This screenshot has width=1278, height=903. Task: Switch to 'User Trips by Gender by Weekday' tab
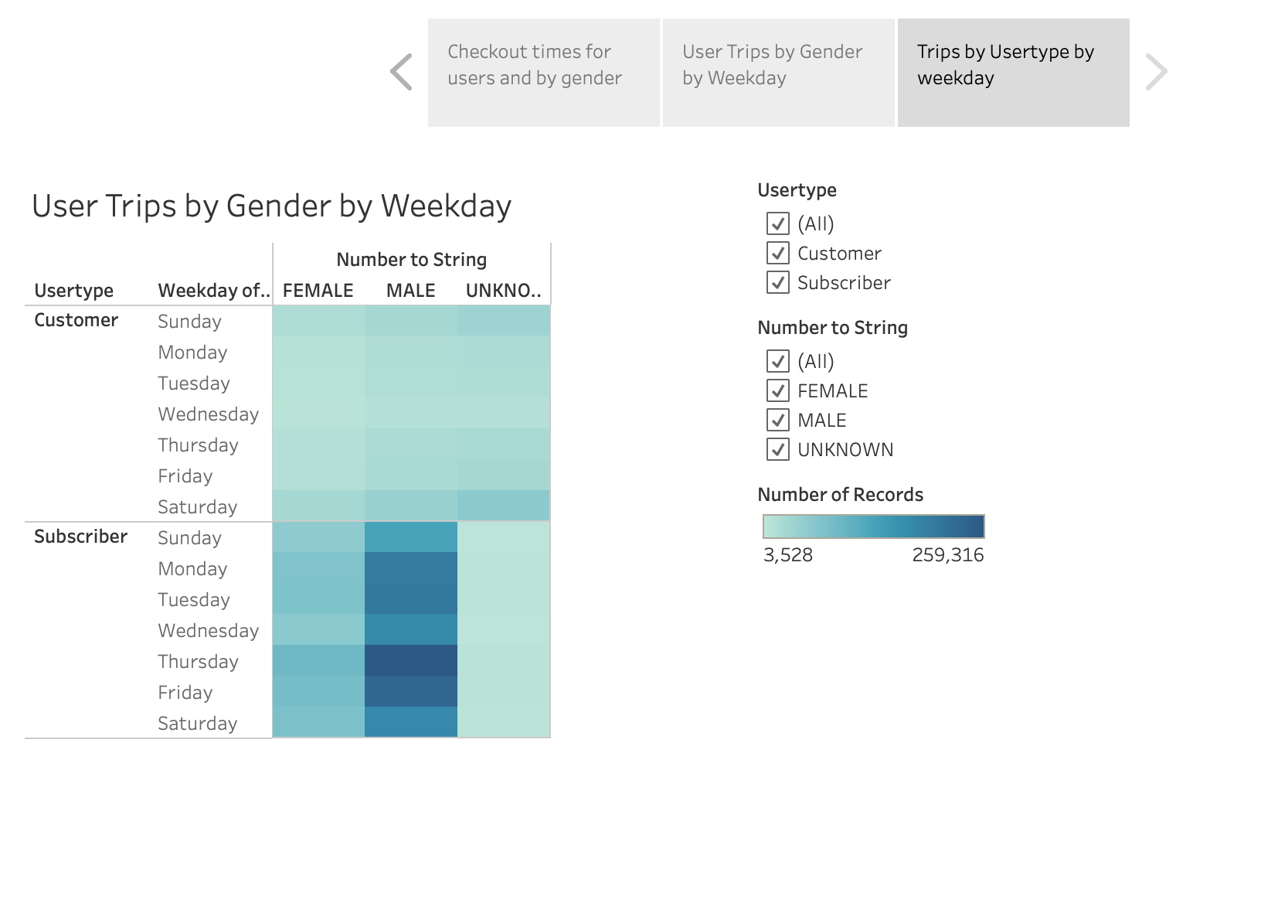point(779,73)
